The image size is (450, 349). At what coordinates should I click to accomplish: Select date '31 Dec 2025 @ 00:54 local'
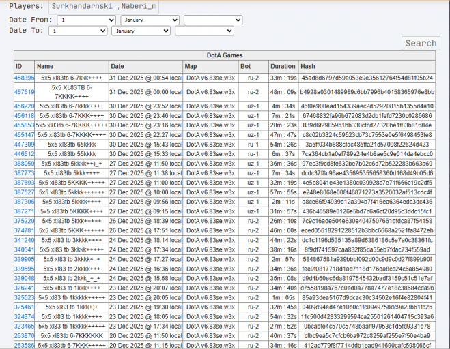[x=145, y=78]
